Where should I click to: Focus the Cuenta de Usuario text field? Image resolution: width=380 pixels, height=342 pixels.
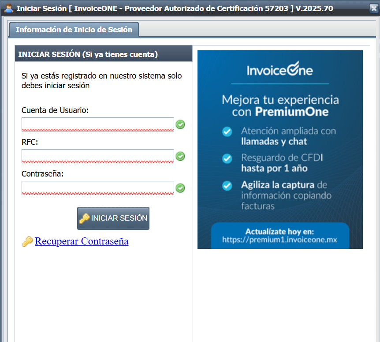97,124
